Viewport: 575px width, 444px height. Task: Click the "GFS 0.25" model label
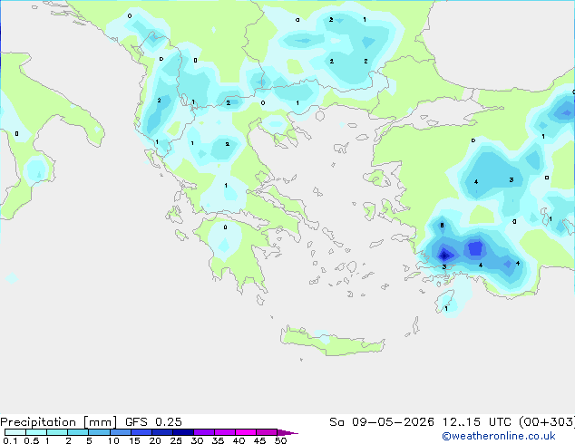[x=153, y=422]
